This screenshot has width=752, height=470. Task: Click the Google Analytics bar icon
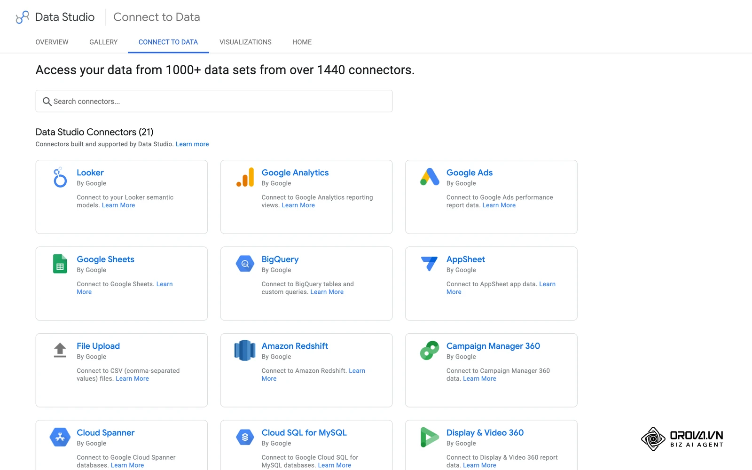click(245, 177)
